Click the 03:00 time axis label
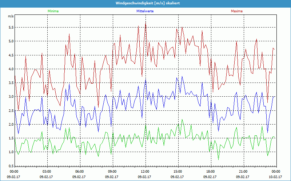291x181 pixels. (47, 172)
